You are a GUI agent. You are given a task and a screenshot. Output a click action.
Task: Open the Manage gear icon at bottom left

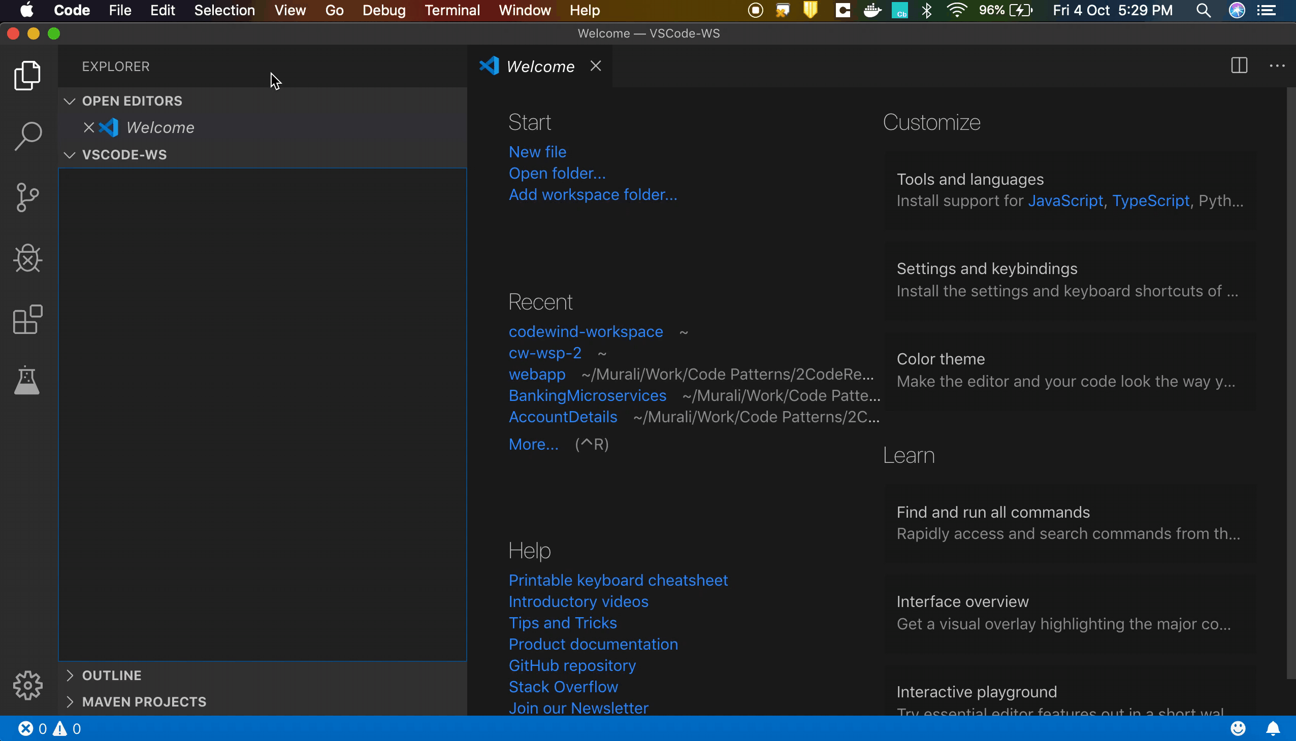27,685
